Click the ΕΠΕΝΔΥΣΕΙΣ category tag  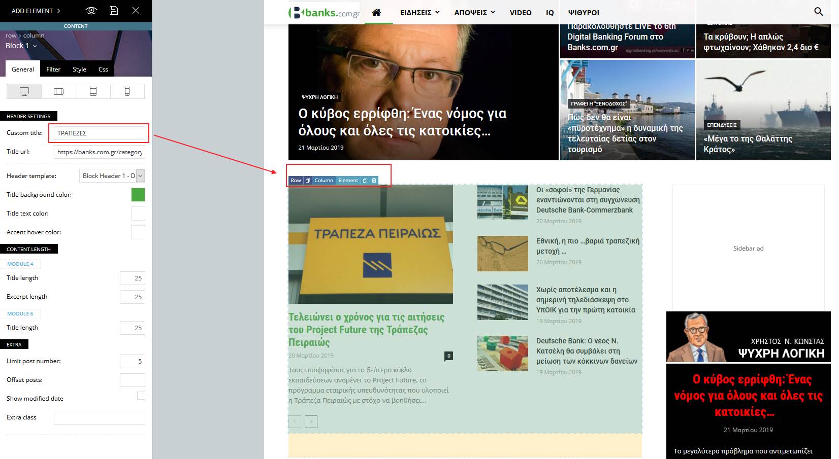click(x=722, y=125)
